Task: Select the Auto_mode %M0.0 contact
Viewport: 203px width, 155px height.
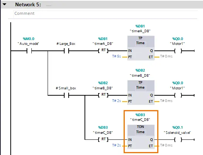Action: click(29, 51)
